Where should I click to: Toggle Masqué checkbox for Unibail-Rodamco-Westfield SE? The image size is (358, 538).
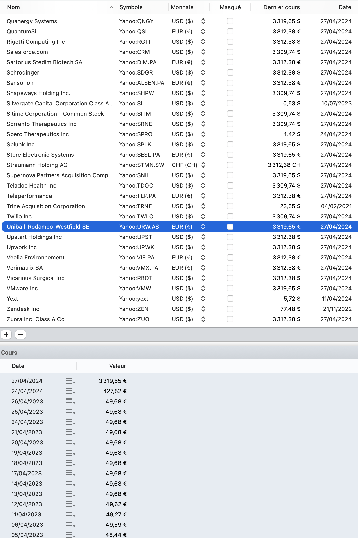pyautogui.click(x=230, y=227)
